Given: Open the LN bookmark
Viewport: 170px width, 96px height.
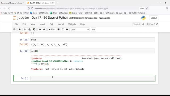Looking at the screenshot, I should click(81, 13).
